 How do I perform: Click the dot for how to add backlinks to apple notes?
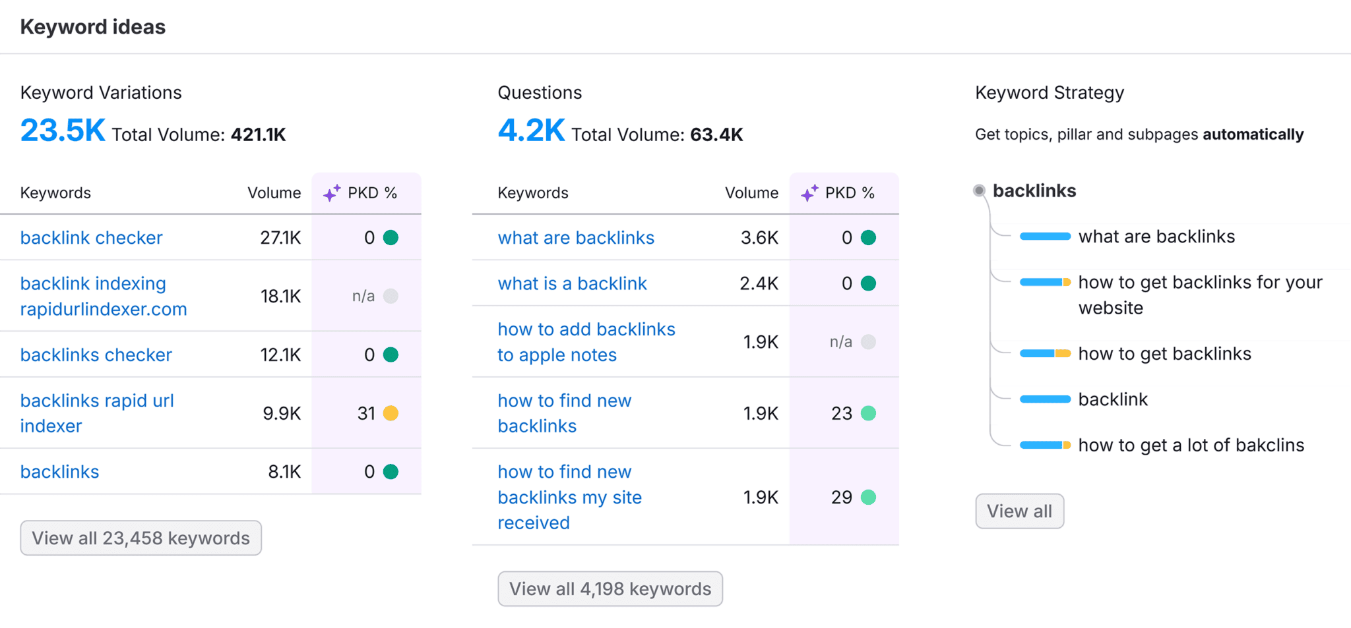click(x=869, y=341)
